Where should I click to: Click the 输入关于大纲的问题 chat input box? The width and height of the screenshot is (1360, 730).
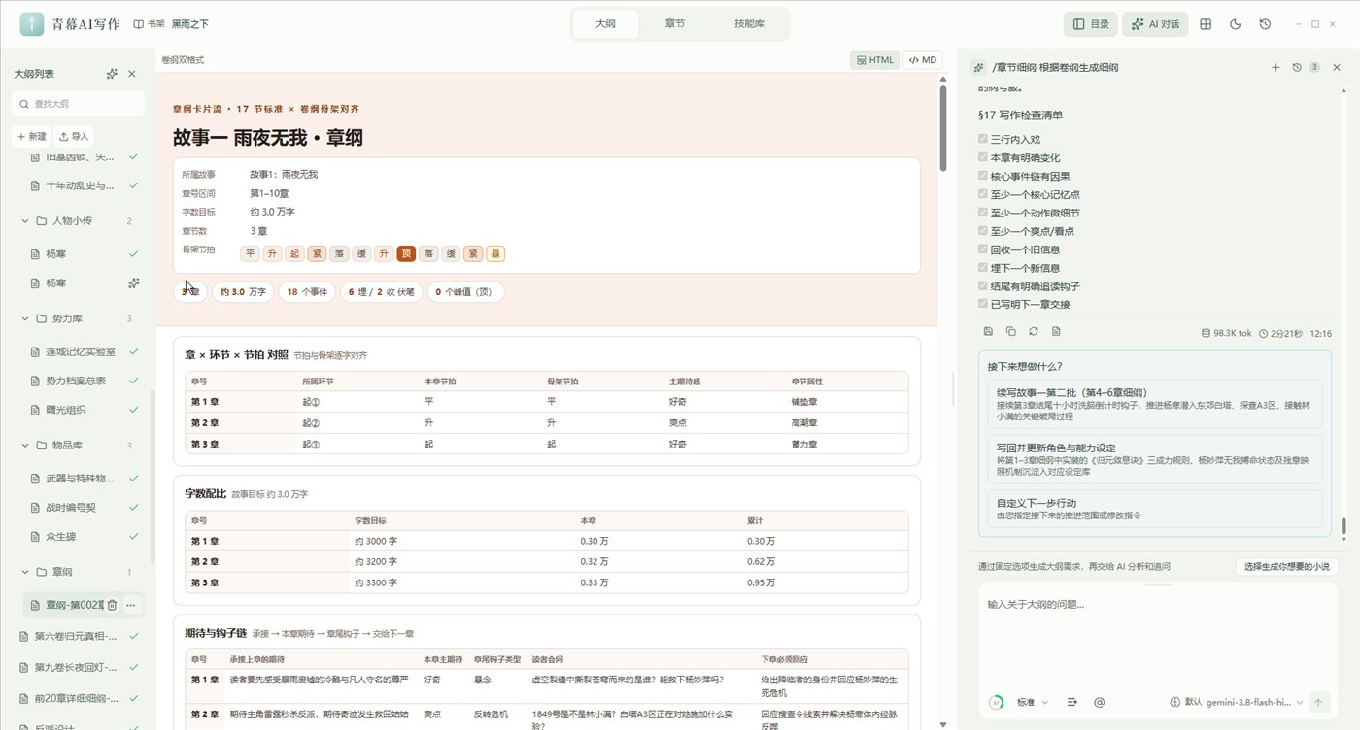click(x=1157, y=636)
